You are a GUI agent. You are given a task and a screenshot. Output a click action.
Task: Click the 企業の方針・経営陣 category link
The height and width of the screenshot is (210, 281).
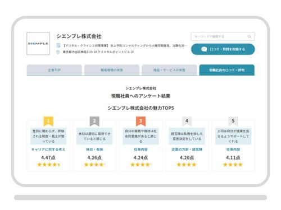187,150
